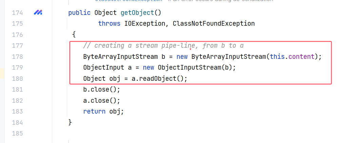
Task: Place cursor on the getObject method name
Action: (x=137, y=13)
